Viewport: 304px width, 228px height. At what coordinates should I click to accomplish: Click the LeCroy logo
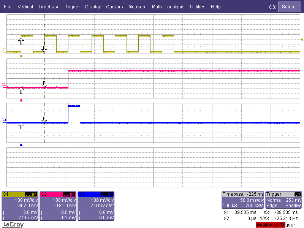(x=13, y=225)
